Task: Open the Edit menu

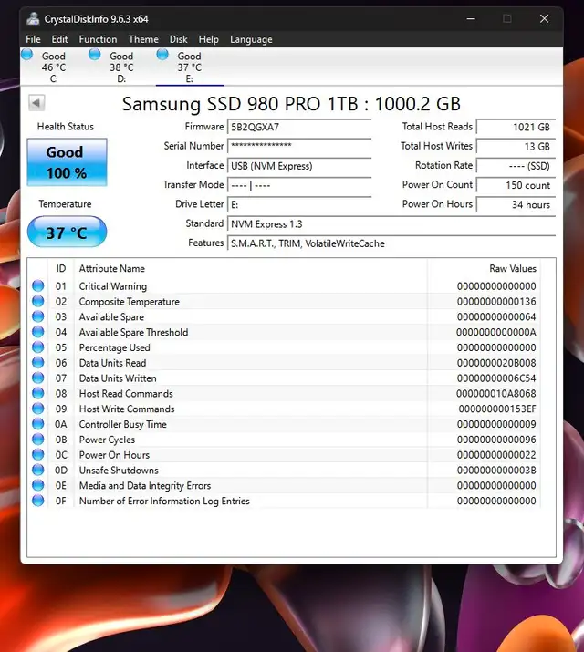Action: pos(59,39)
